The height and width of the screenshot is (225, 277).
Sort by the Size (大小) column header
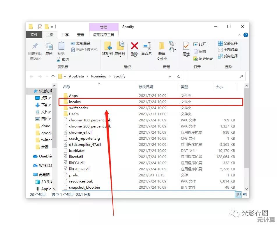tap(219, 87)
